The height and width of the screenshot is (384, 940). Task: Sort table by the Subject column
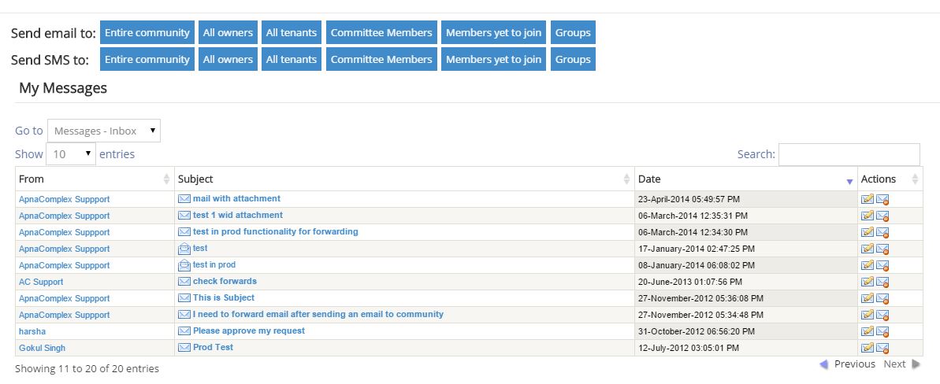403,179
